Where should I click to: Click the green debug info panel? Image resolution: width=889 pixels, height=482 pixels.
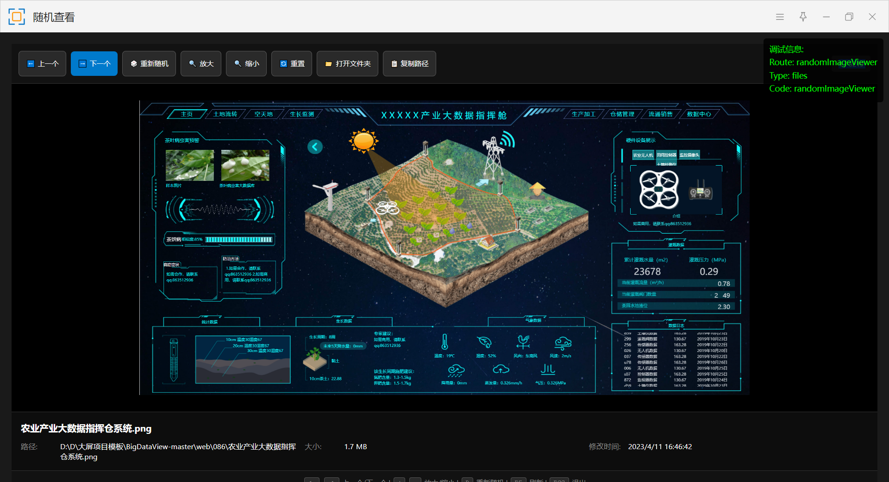coord(822,69)
